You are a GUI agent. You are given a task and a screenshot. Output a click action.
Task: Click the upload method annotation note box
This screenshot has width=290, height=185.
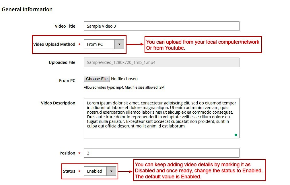coord(203,45)
